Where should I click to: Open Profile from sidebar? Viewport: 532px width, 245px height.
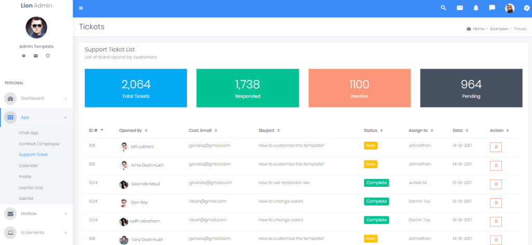coord(25,176)
